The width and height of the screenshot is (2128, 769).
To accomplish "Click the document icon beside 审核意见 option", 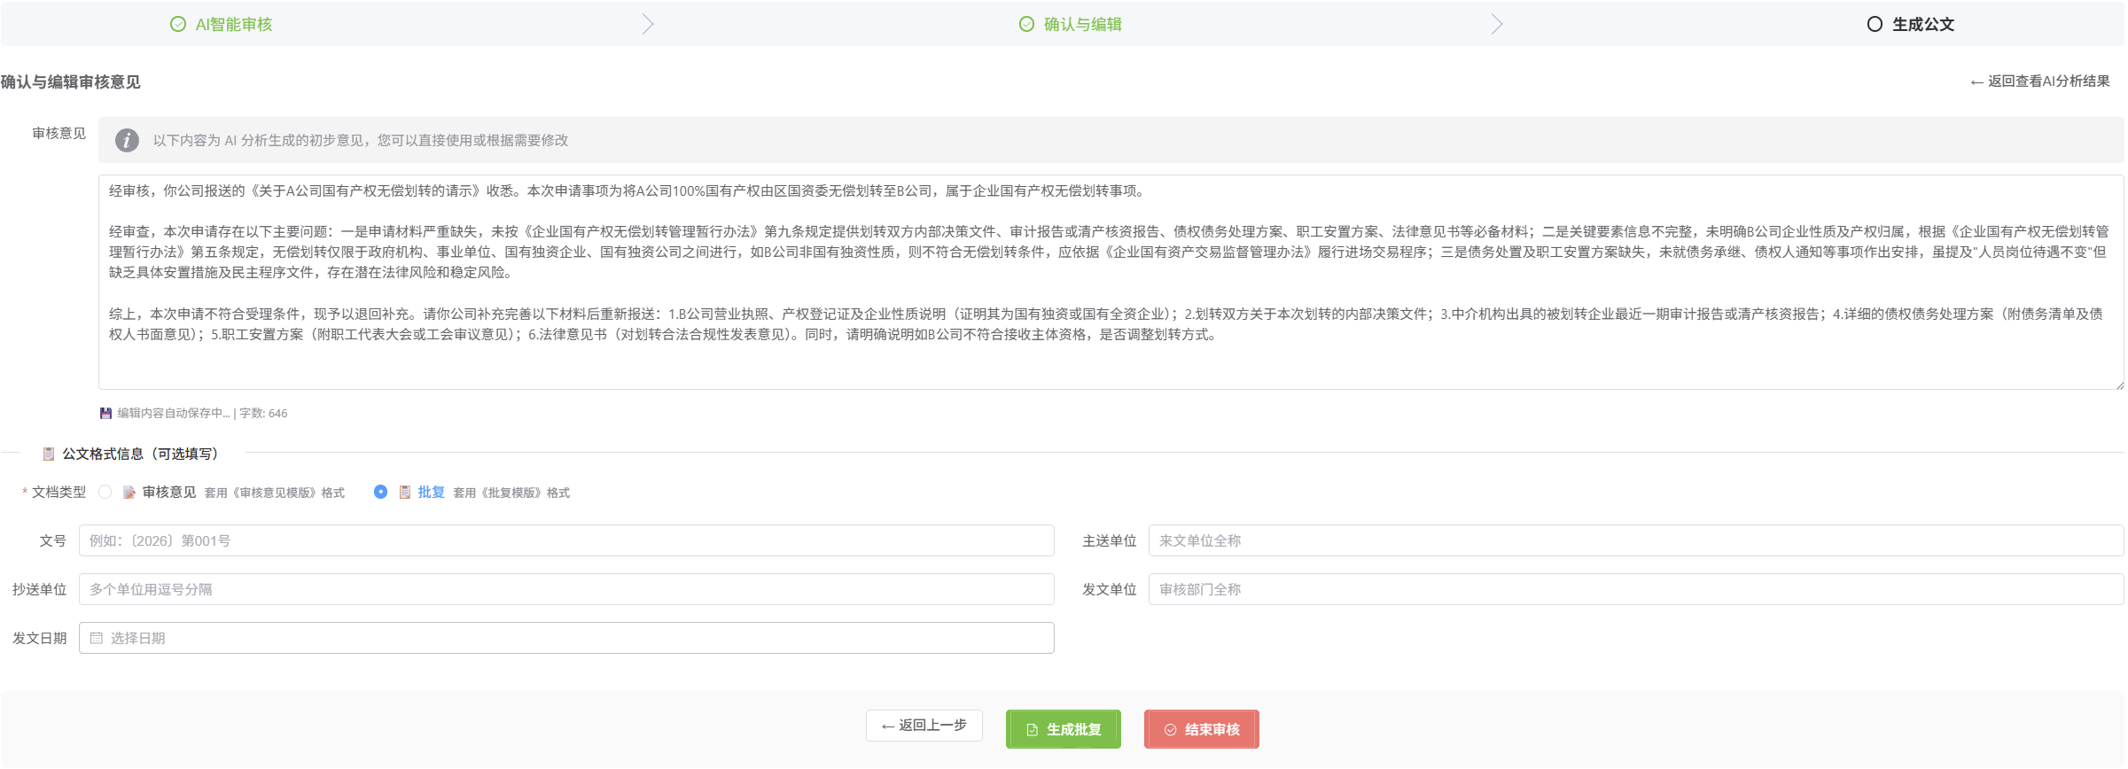I will (x=129, y=493).
